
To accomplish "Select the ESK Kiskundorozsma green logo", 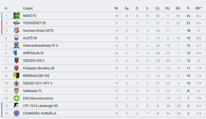I will pos(17,98).
